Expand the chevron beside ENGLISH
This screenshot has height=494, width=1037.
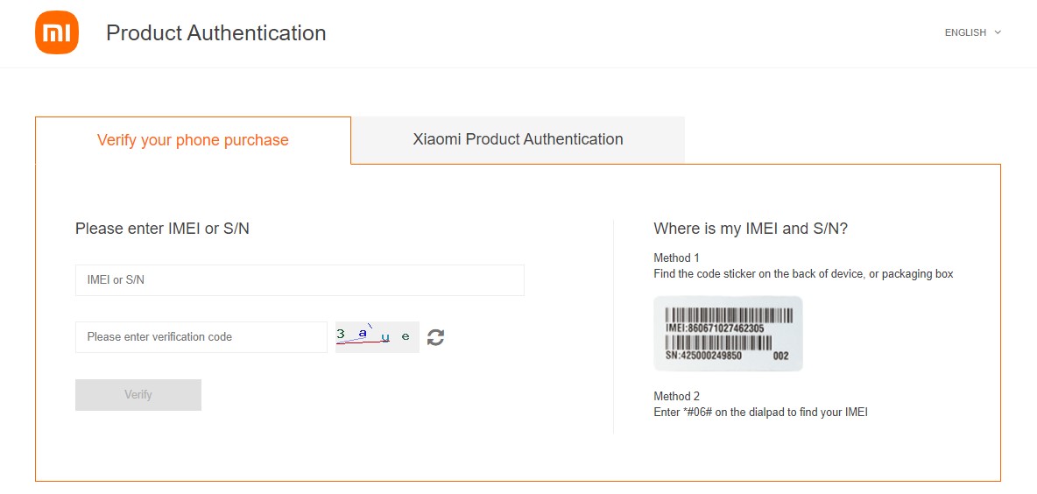pyautogui.click(x=998, y=32)
